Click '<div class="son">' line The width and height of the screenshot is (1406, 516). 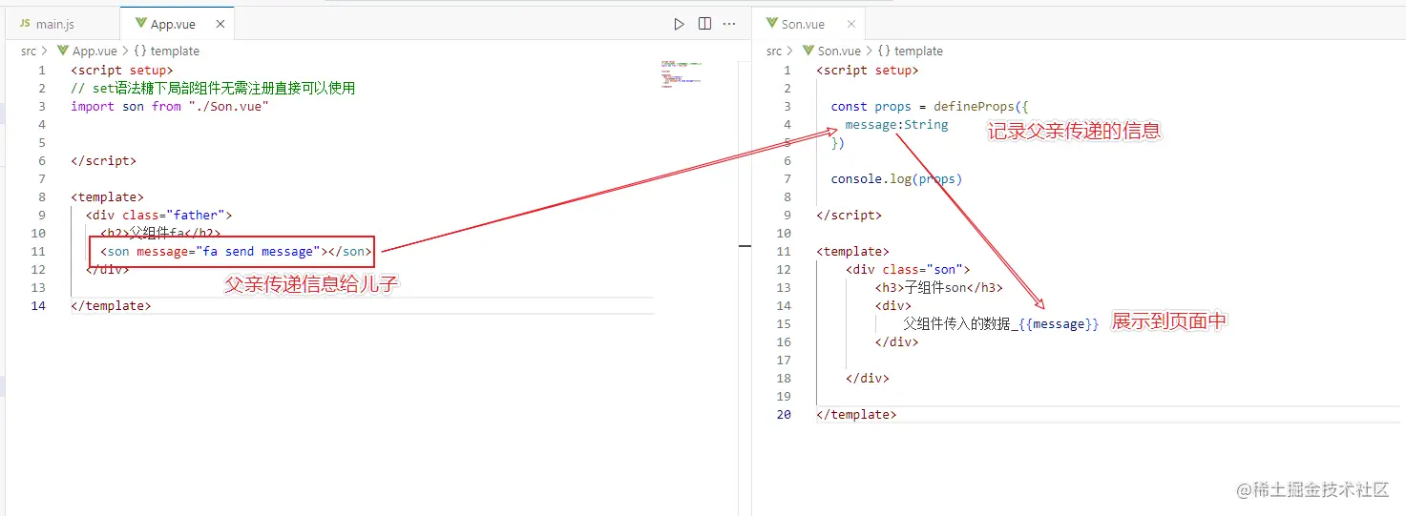click(908, 269)
